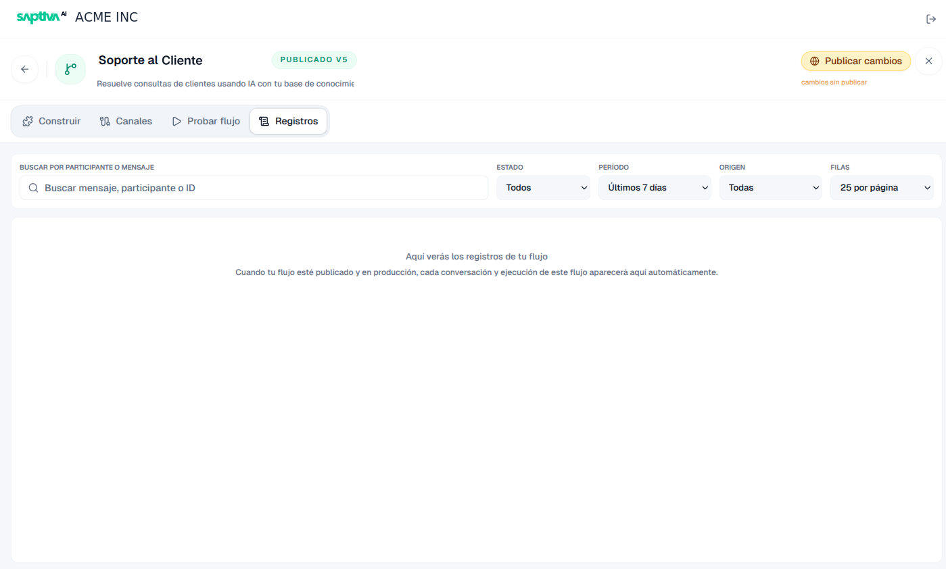Click the scroll icon on Registros
The image size is (946, 569).
(x=264, y=122)
